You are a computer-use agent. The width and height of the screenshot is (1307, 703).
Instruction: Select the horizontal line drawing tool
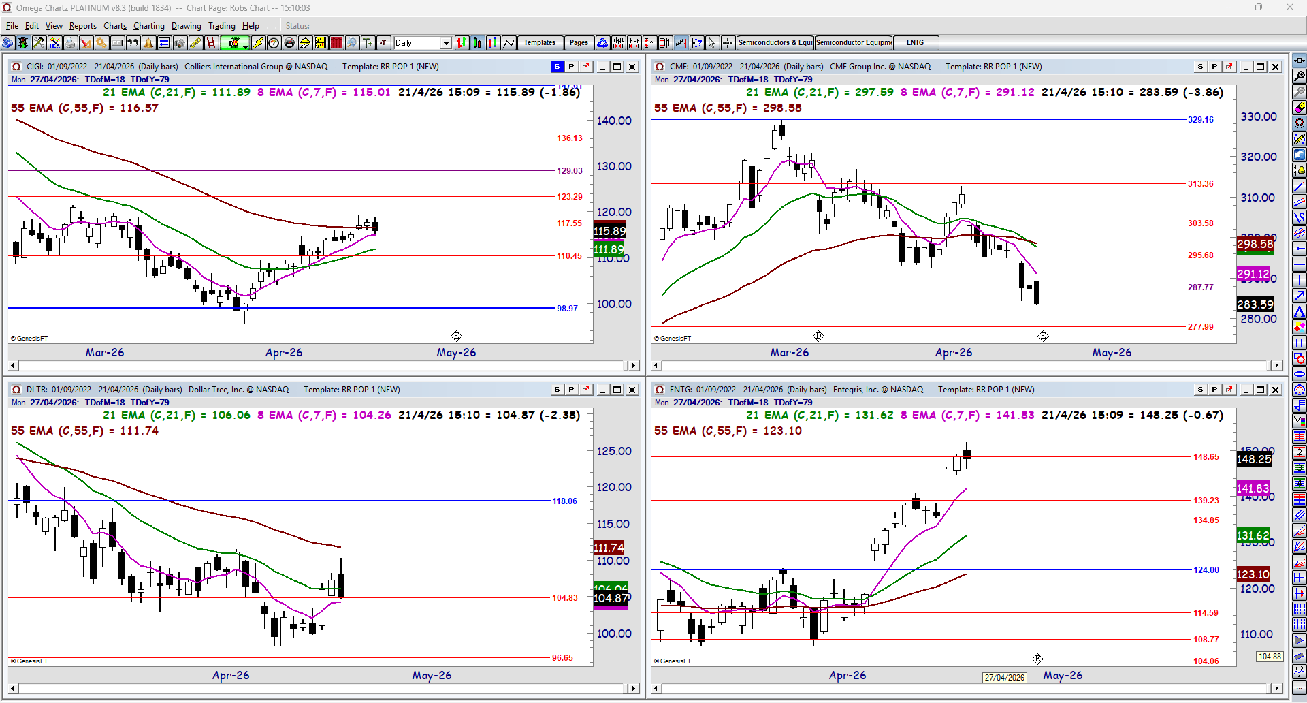pyautogui.click(x=1300, y=264)
